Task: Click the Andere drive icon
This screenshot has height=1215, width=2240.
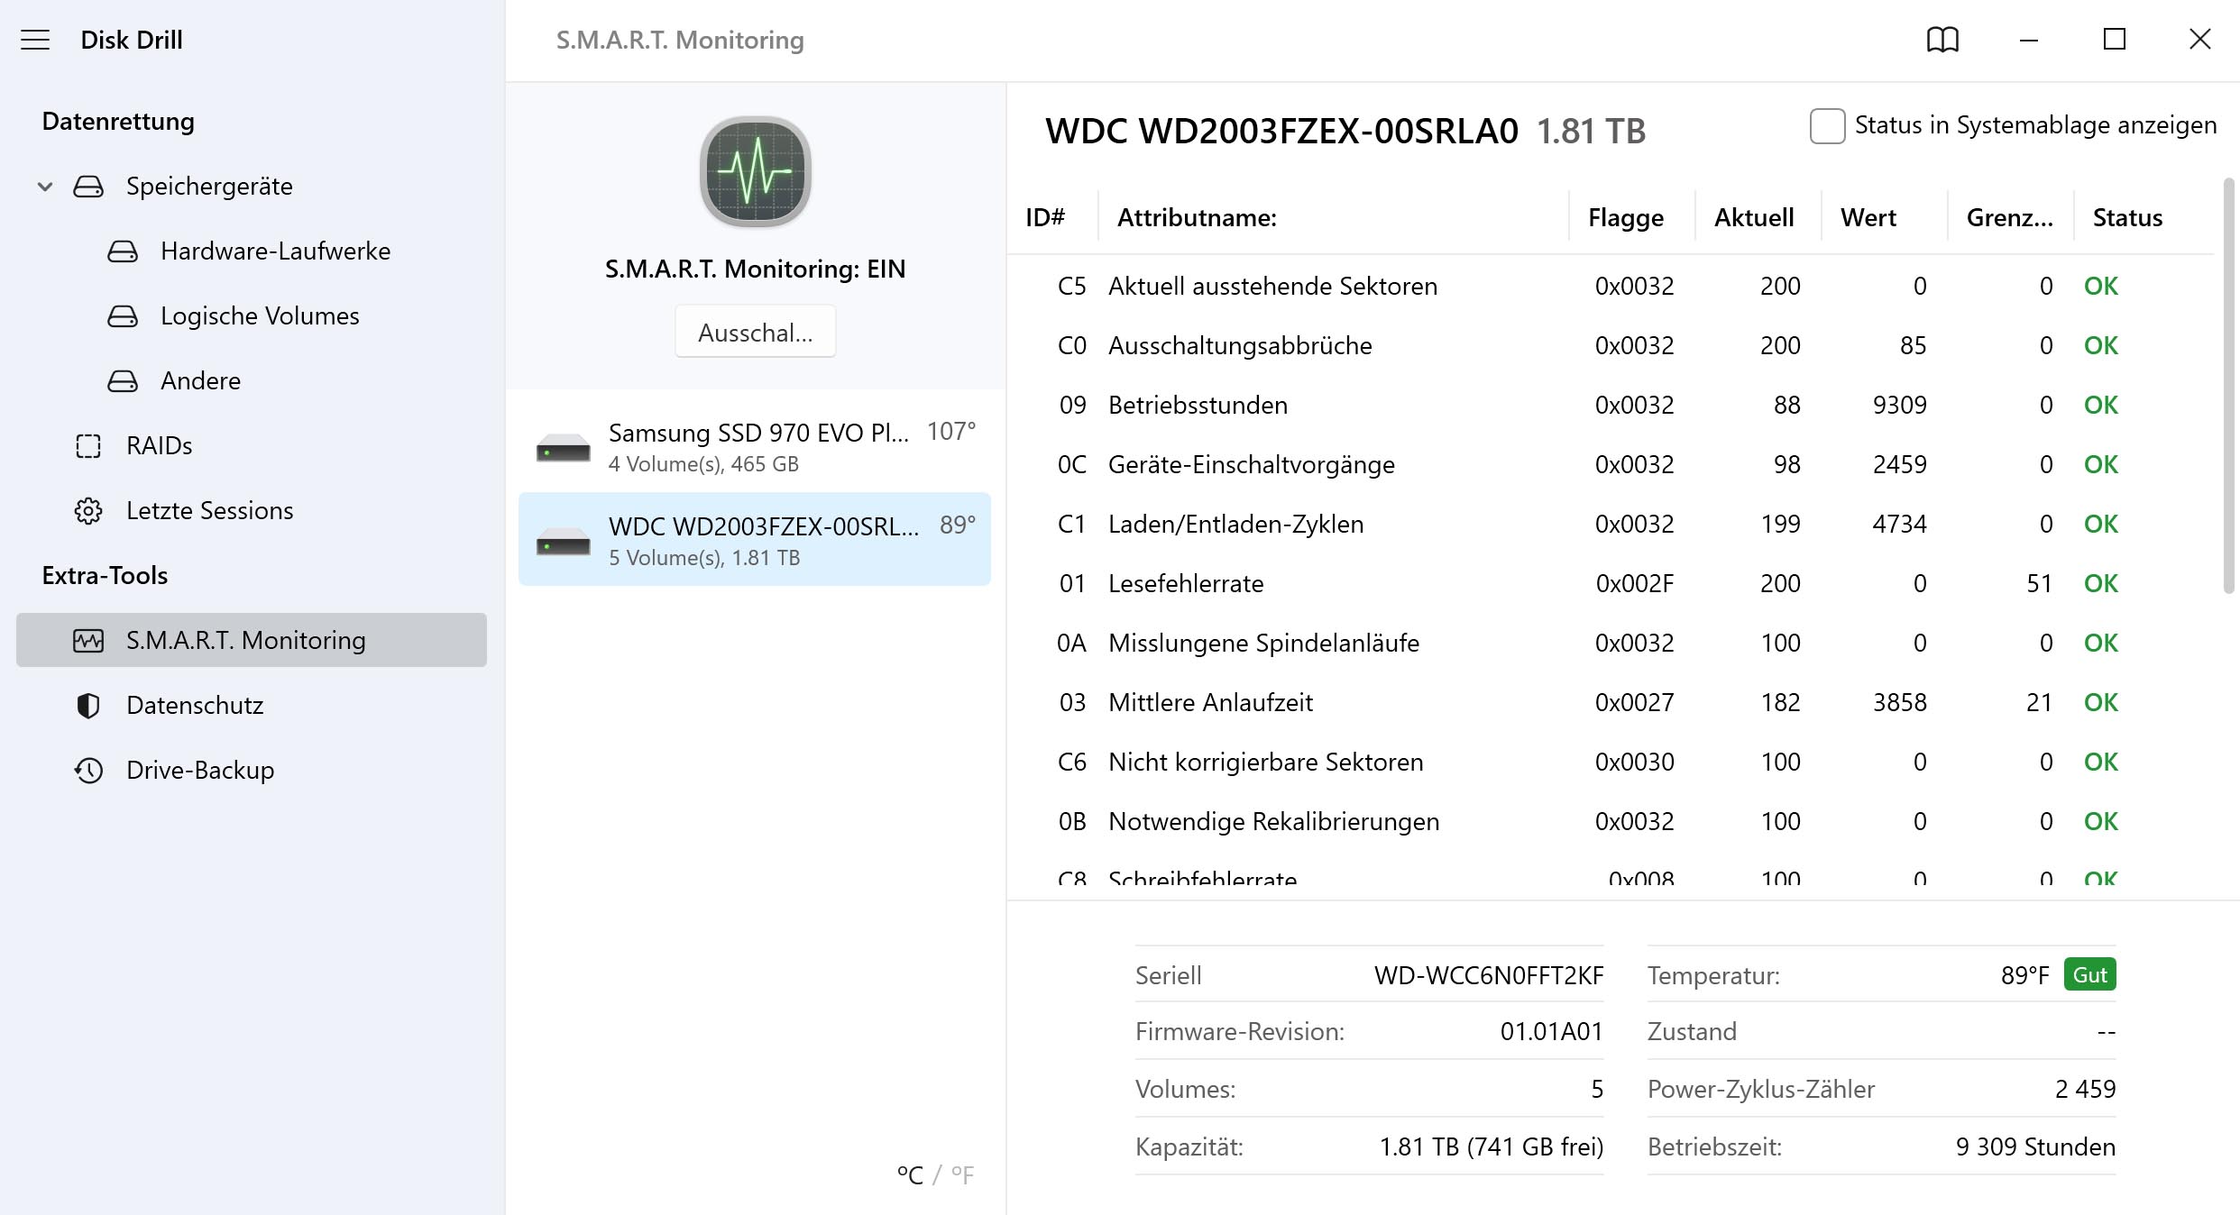Action: pos(123,381)
